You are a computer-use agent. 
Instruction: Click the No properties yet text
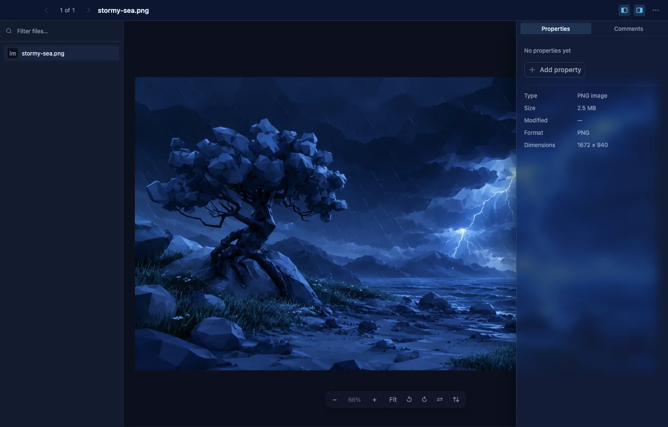(547, 50)
